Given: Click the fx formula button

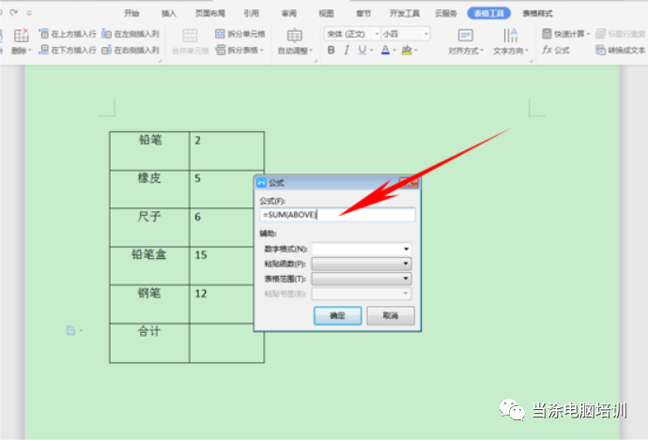Looking at the screenshot, I should pos(555,51).
